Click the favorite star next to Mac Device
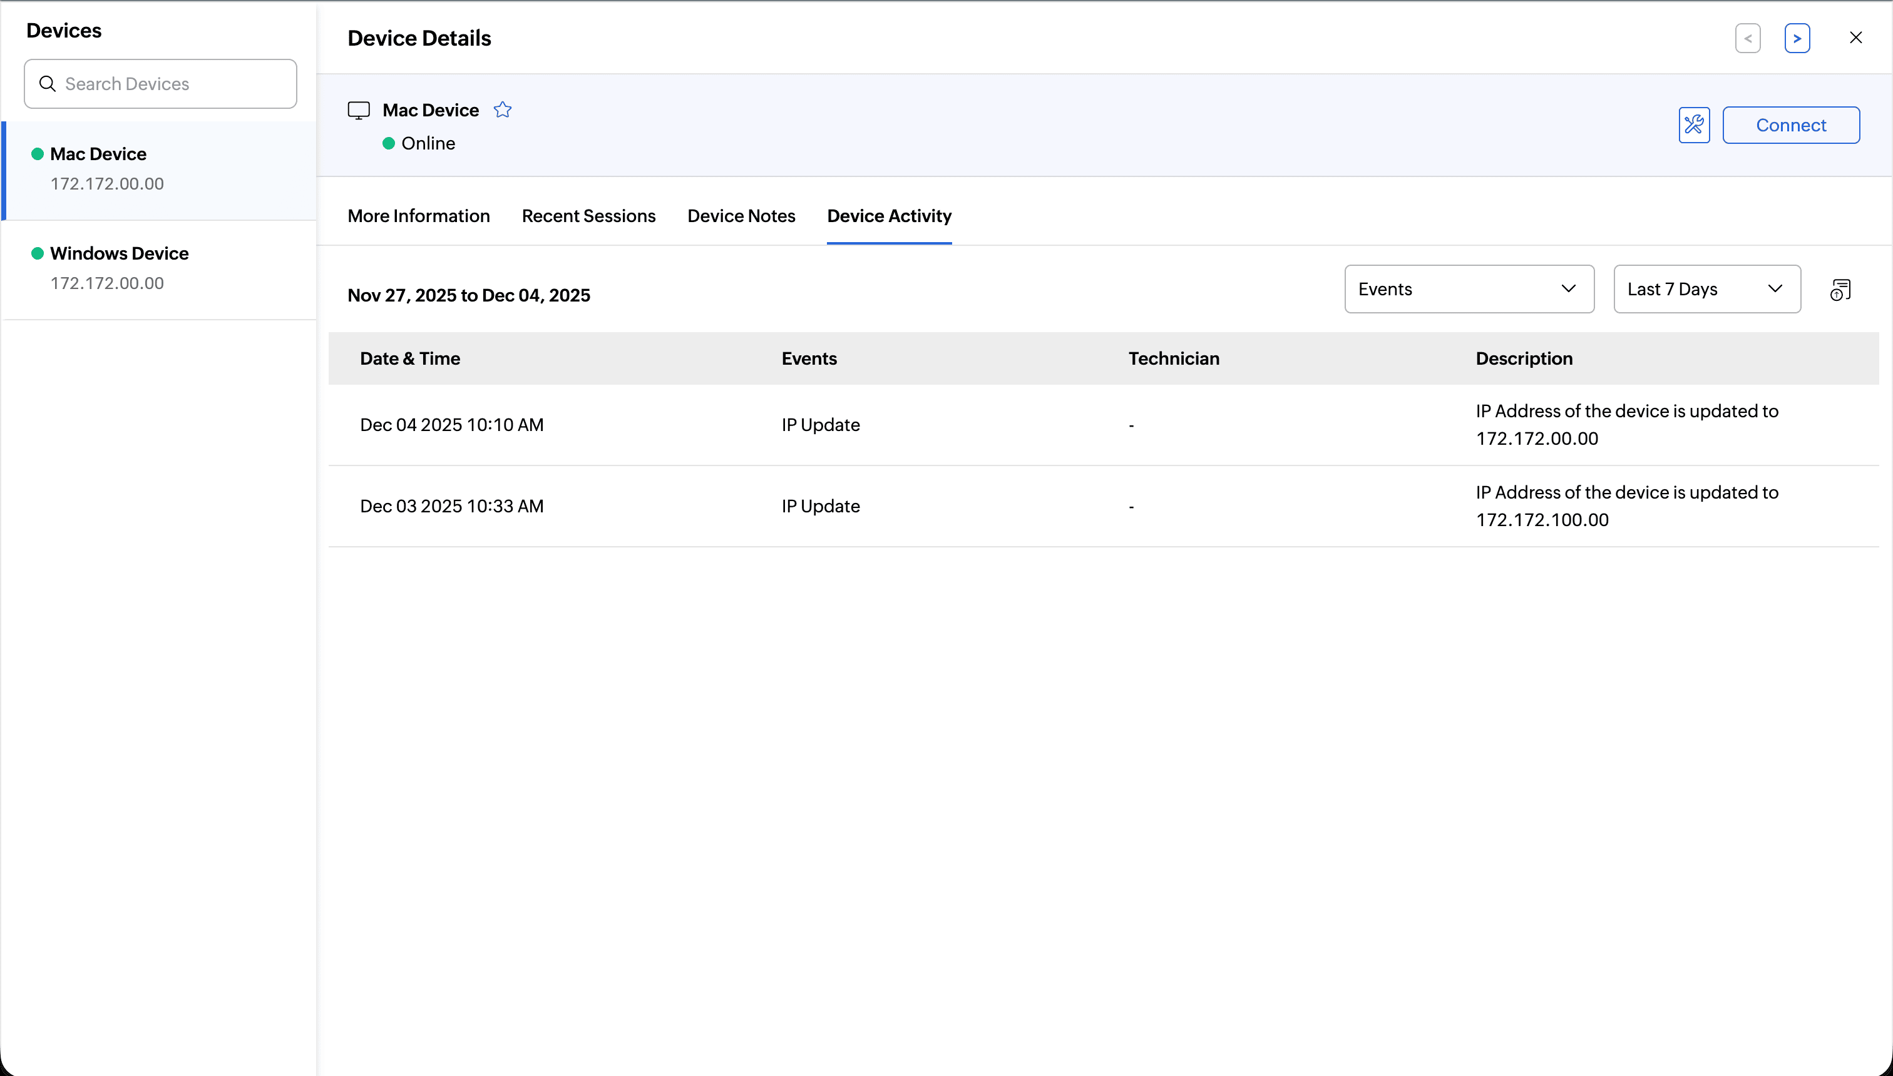 click(502, 110)
